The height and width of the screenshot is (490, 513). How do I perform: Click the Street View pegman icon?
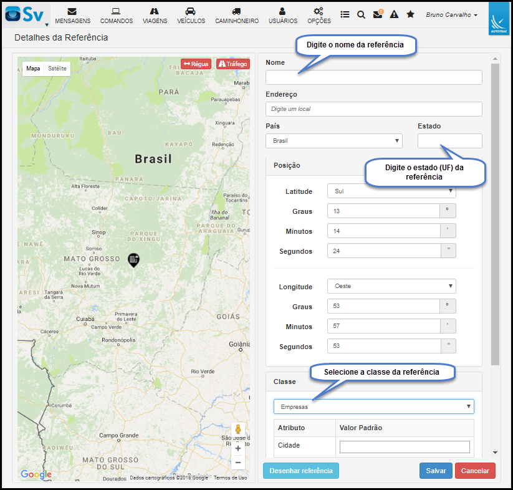point(238,429)
